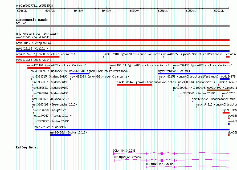Viewport: 237px width, 170px height.
Task: Click the nsv821643 (Sebat2004) red variant bar
Action: [x=122, y=40]
